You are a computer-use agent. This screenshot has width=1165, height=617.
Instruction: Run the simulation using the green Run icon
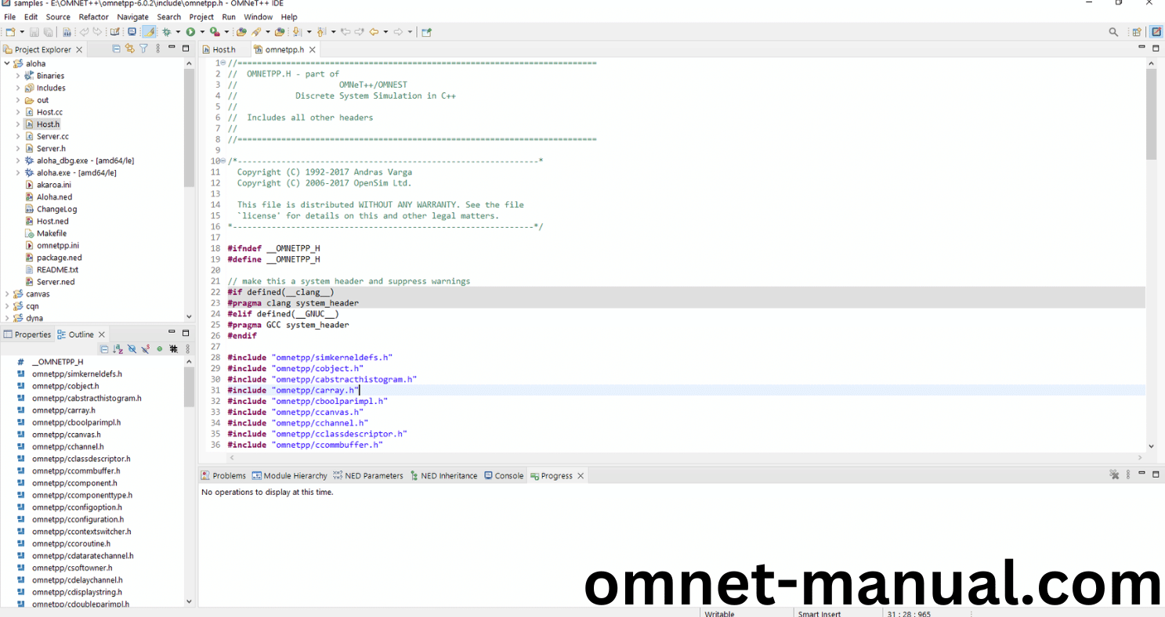[x=192, y=31]
